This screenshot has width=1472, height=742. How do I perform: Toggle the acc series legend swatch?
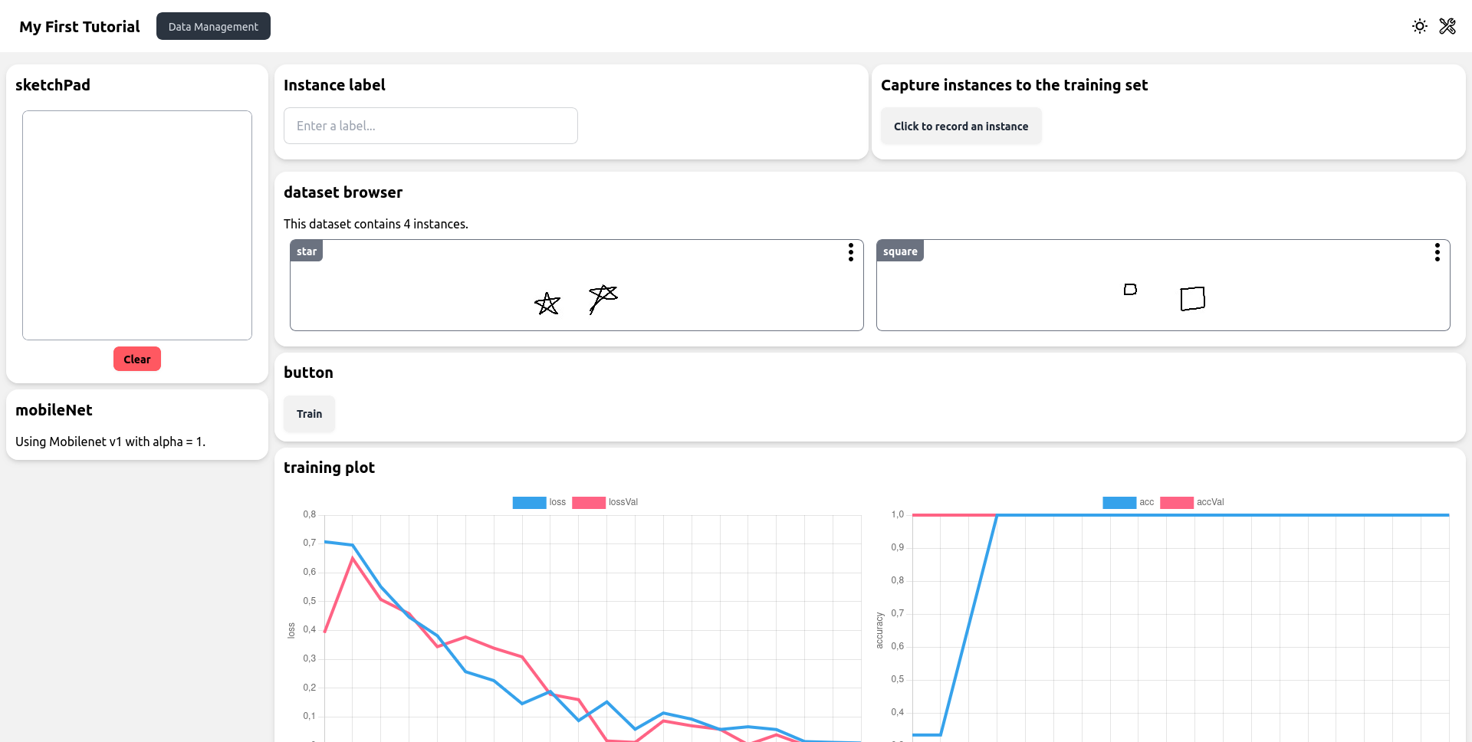pos(1119,503)
